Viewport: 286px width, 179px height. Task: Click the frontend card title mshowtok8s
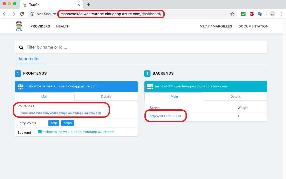62,86
